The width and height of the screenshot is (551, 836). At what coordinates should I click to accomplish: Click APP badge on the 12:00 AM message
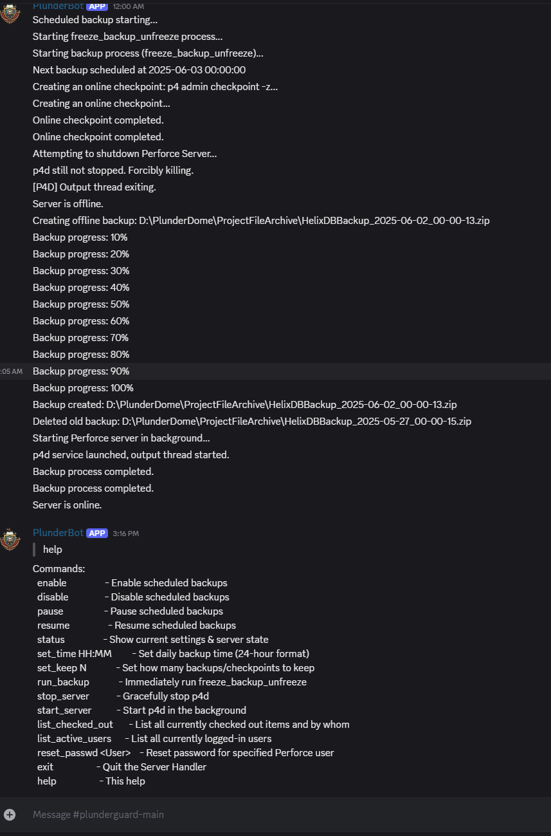(x=97, y=6)
